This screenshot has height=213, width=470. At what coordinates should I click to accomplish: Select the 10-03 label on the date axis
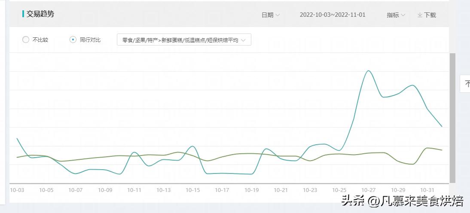[x=17, y=190]
